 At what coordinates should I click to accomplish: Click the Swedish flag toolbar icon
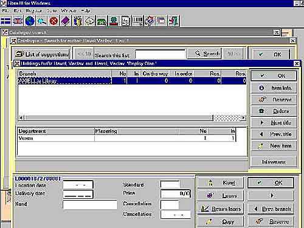5,21
